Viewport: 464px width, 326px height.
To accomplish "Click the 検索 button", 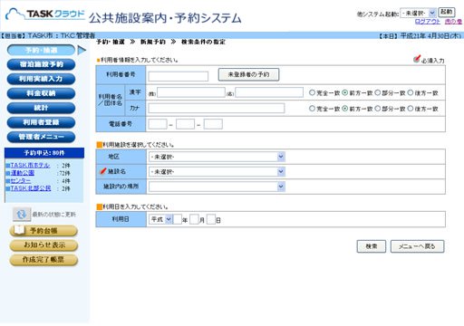I will (x=372, y=246).
